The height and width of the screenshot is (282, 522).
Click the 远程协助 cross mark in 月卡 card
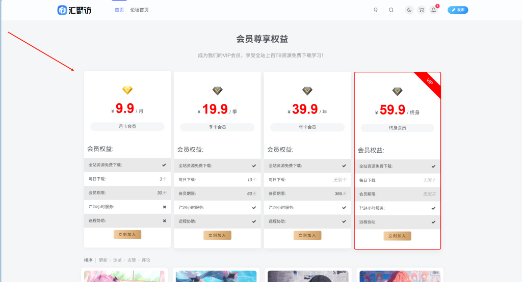tap(165, 221)
